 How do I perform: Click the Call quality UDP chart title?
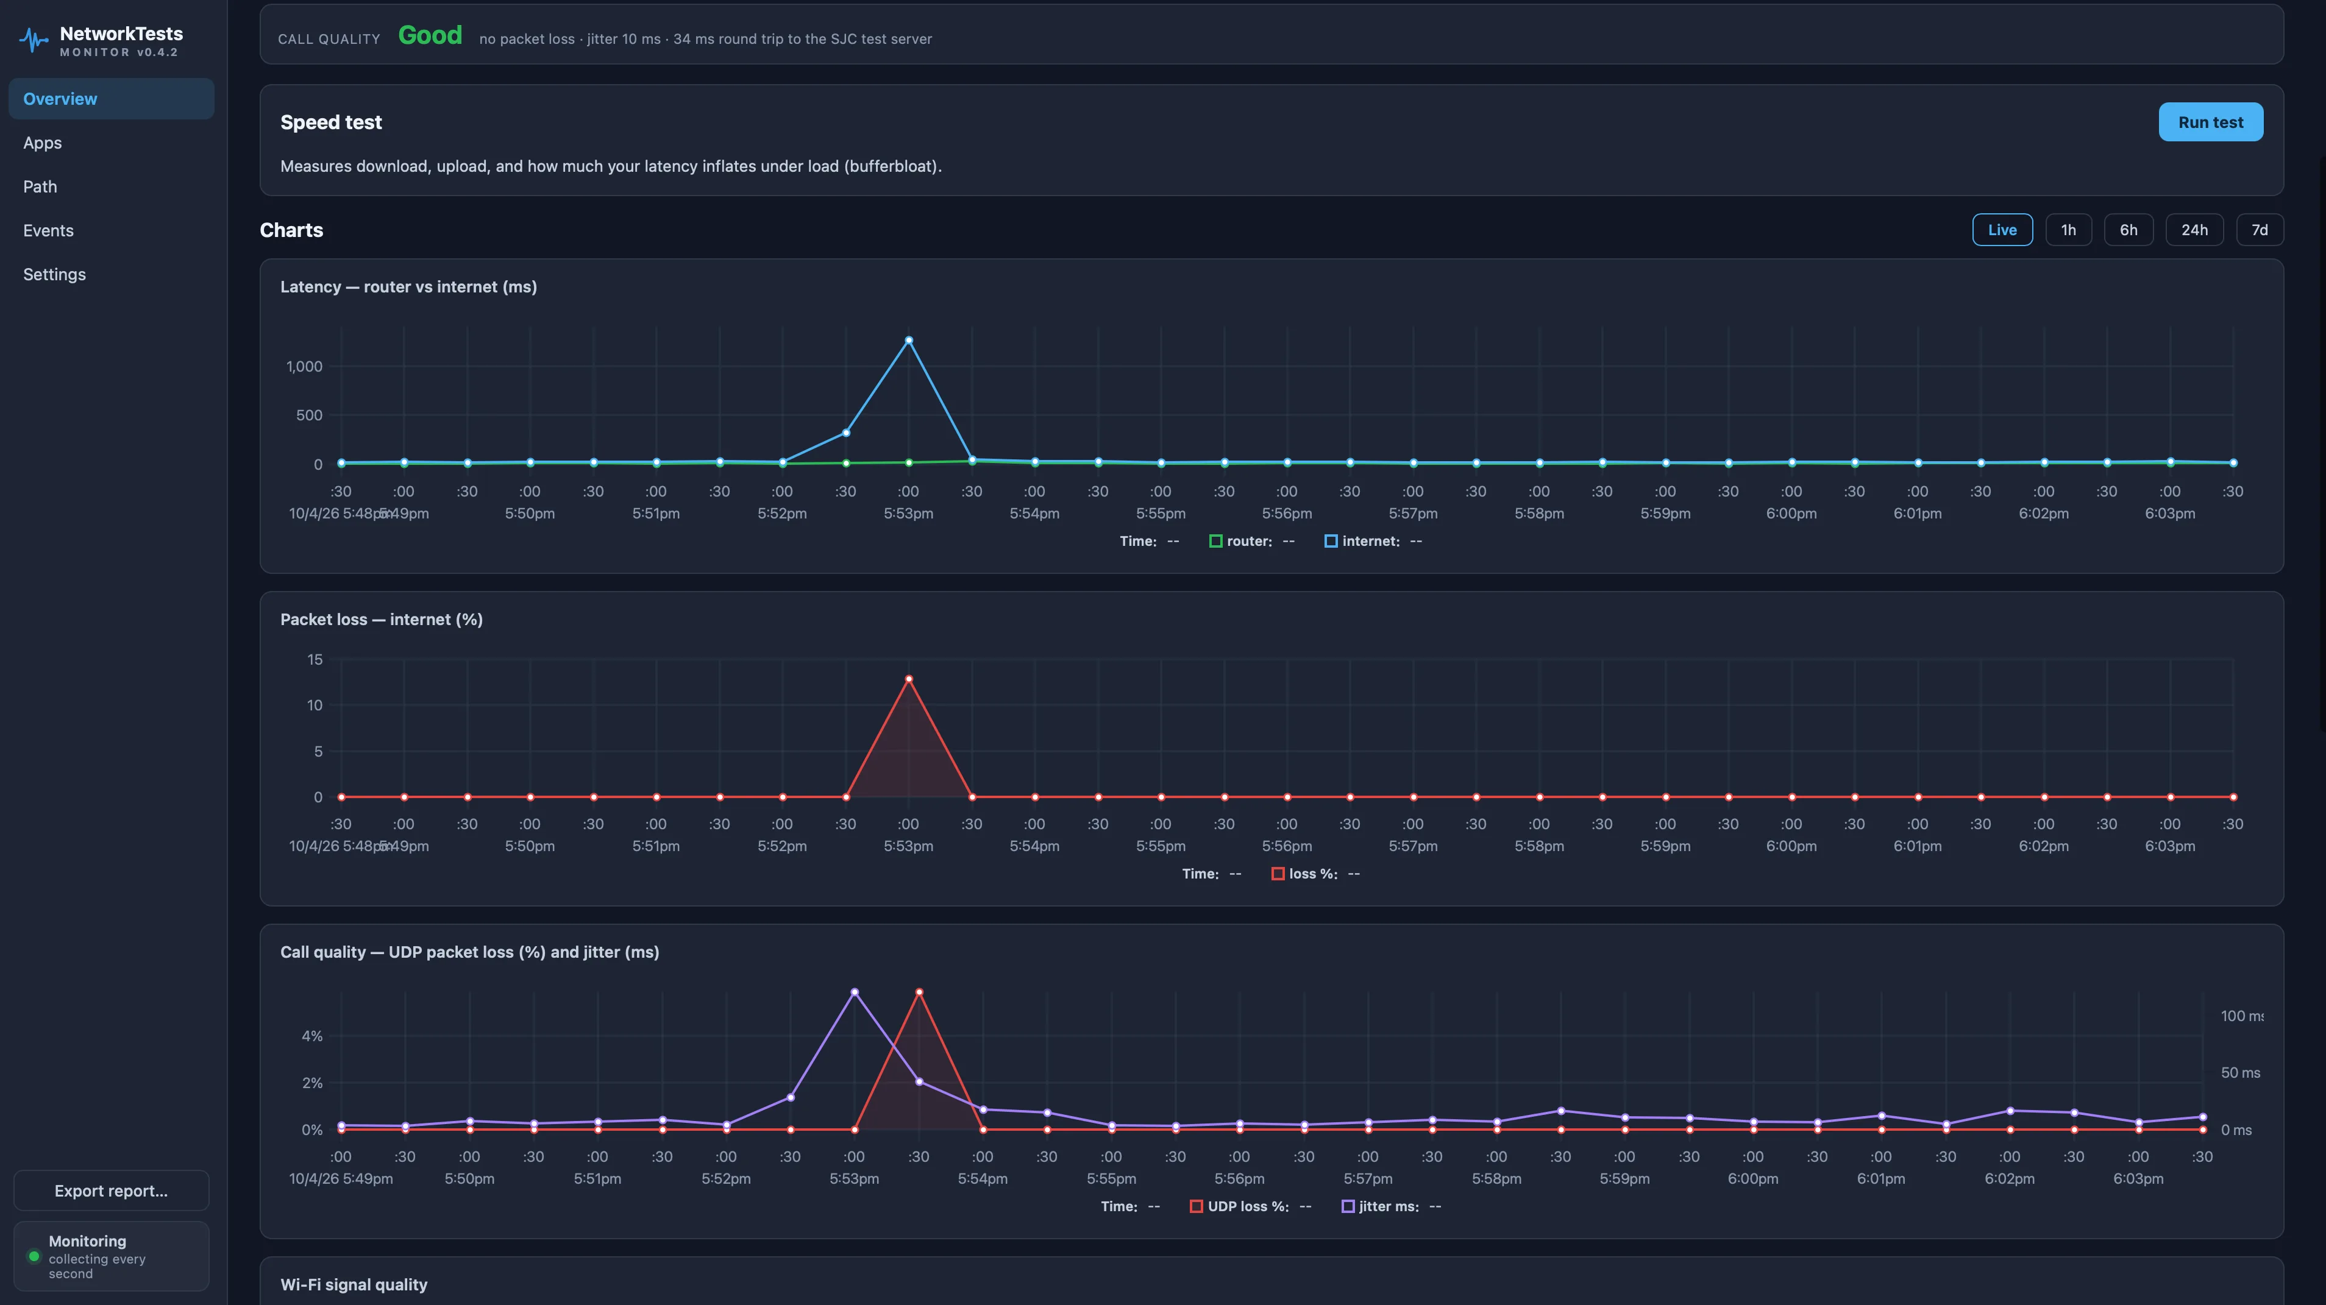click(469, 952)
